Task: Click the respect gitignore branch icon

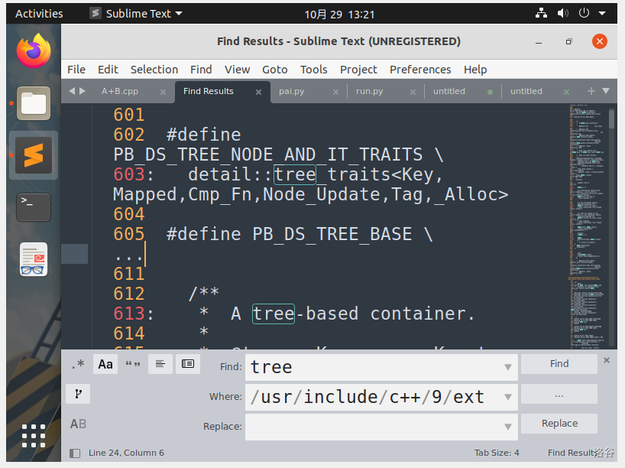Action: click(x=78, y=395)
